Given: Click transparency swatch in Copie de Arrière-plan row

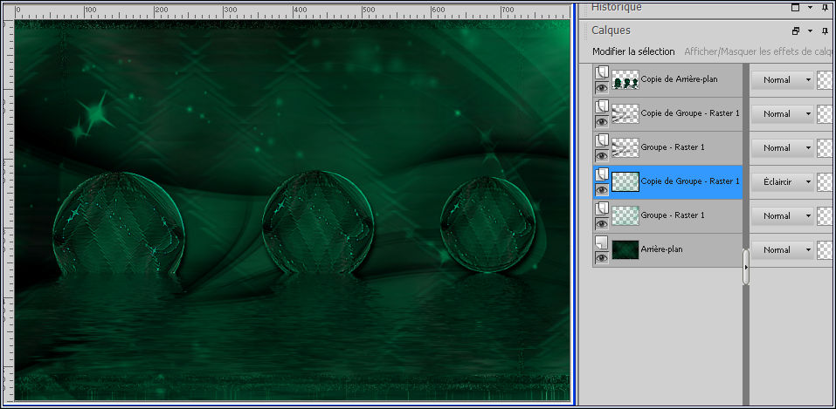Looking at the screenshot, I should pos(825,80).
